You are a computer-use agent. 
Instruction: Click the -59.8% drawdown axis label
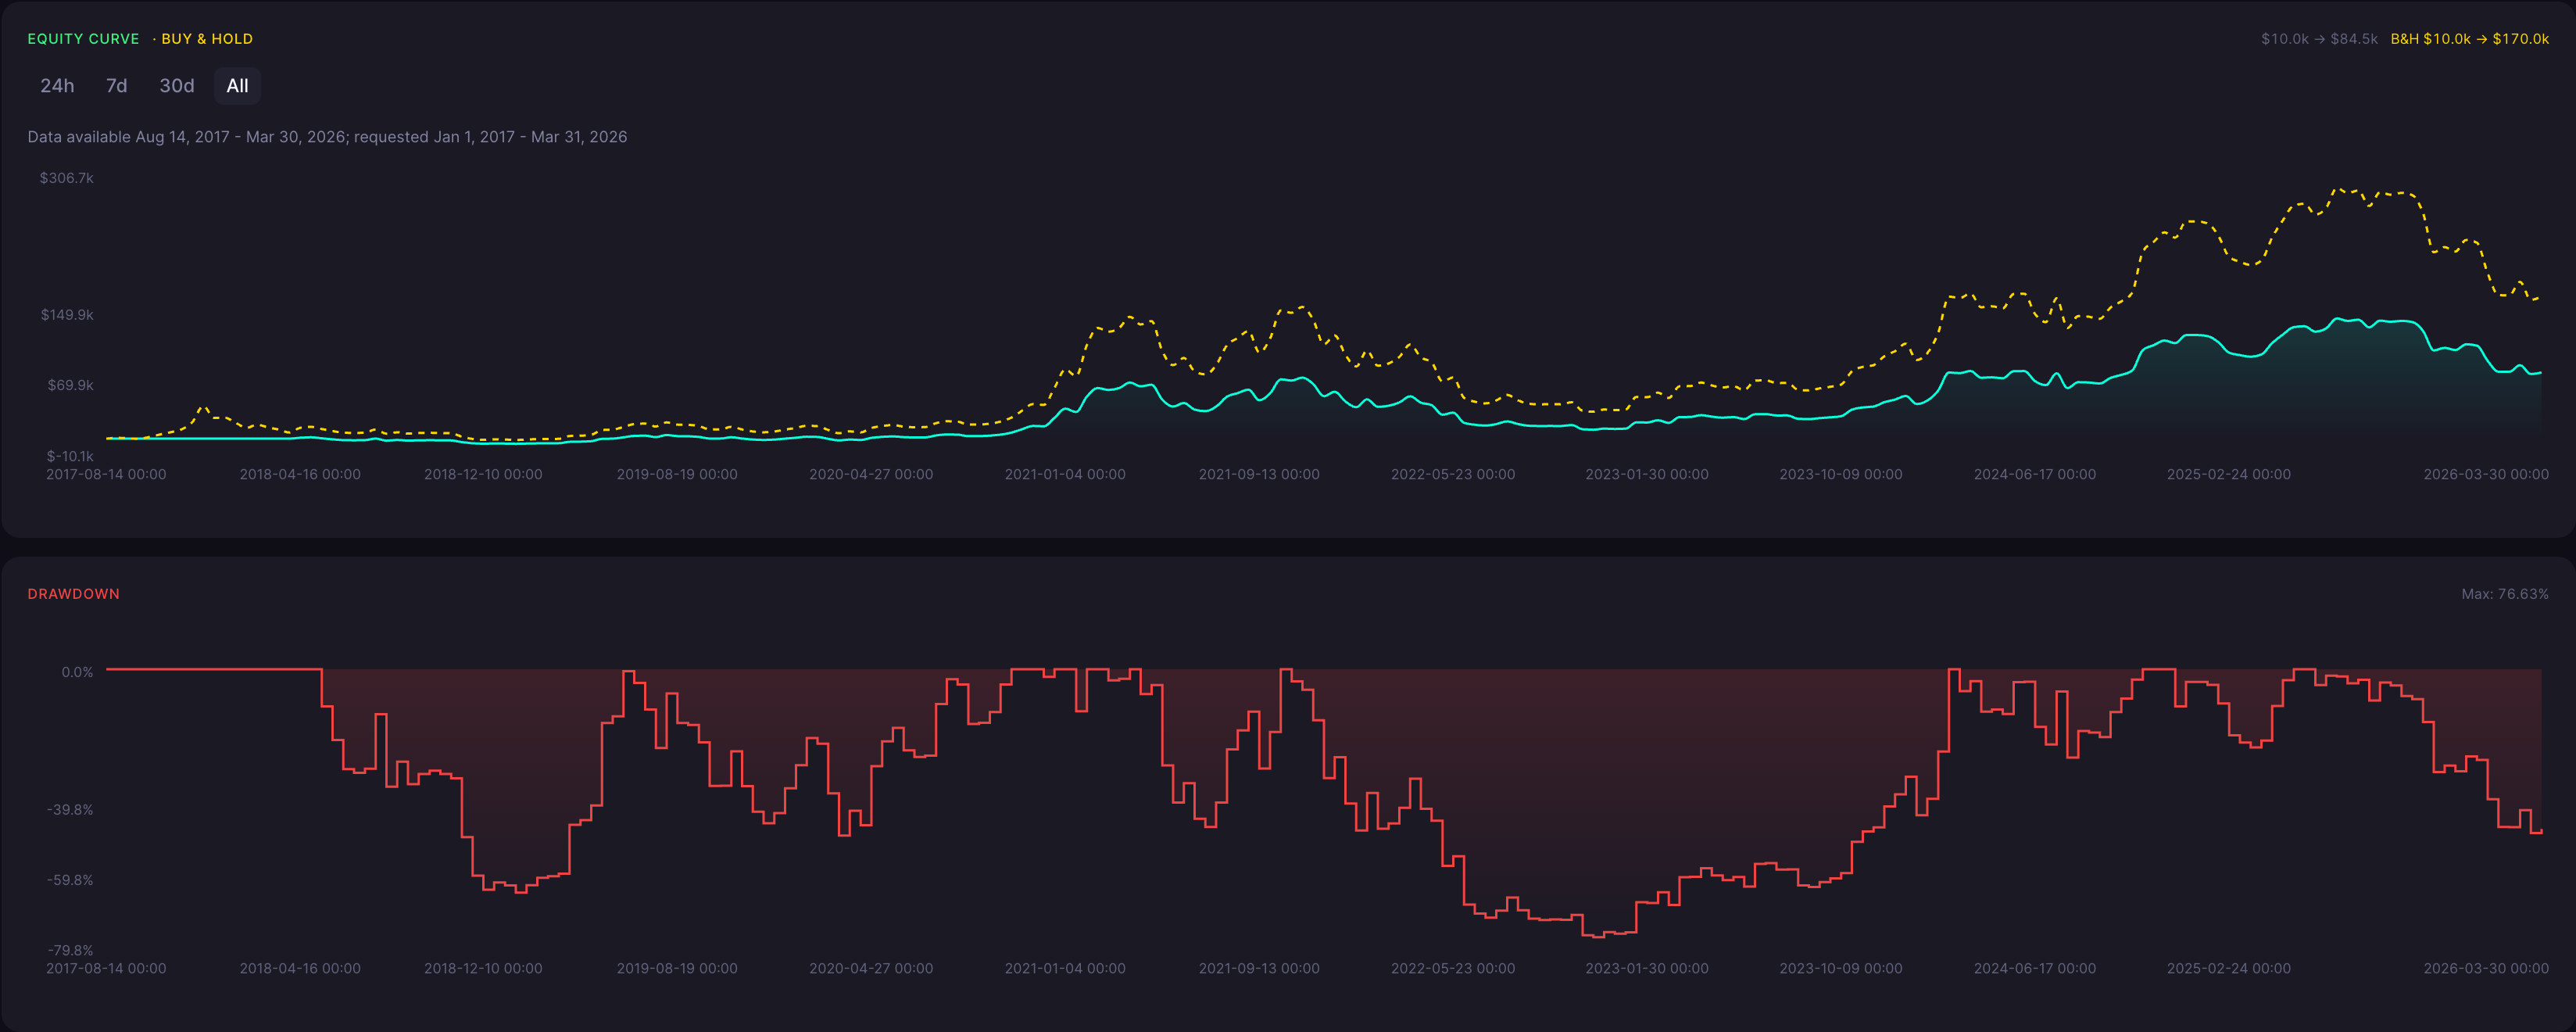tap(70, 880)
